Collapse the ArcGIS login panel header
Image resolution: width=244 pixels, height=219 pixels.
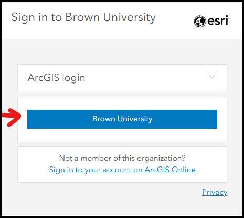[x=122, y=78]
